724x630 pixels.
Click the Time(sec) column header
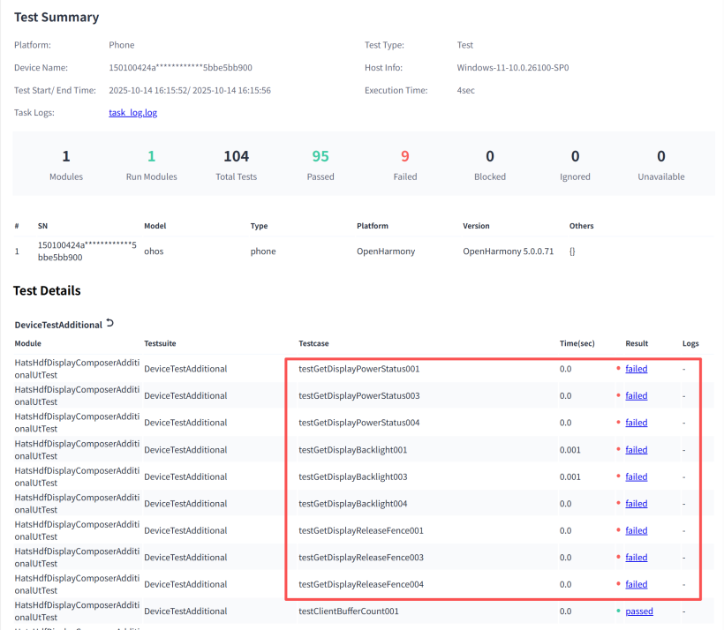coord(577,343)
